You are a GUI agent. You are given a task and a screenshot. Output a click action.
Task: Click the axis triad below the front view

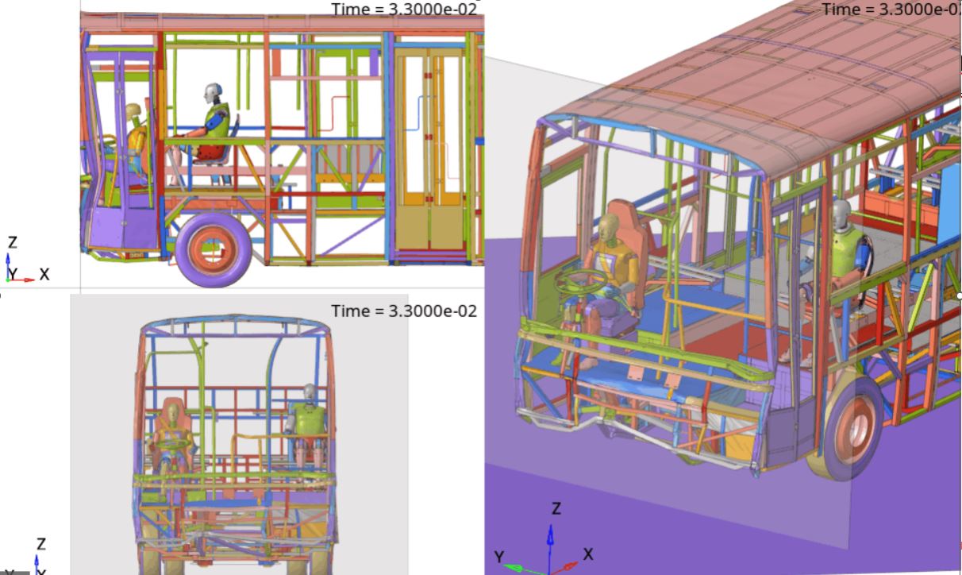tap(37, 561)
